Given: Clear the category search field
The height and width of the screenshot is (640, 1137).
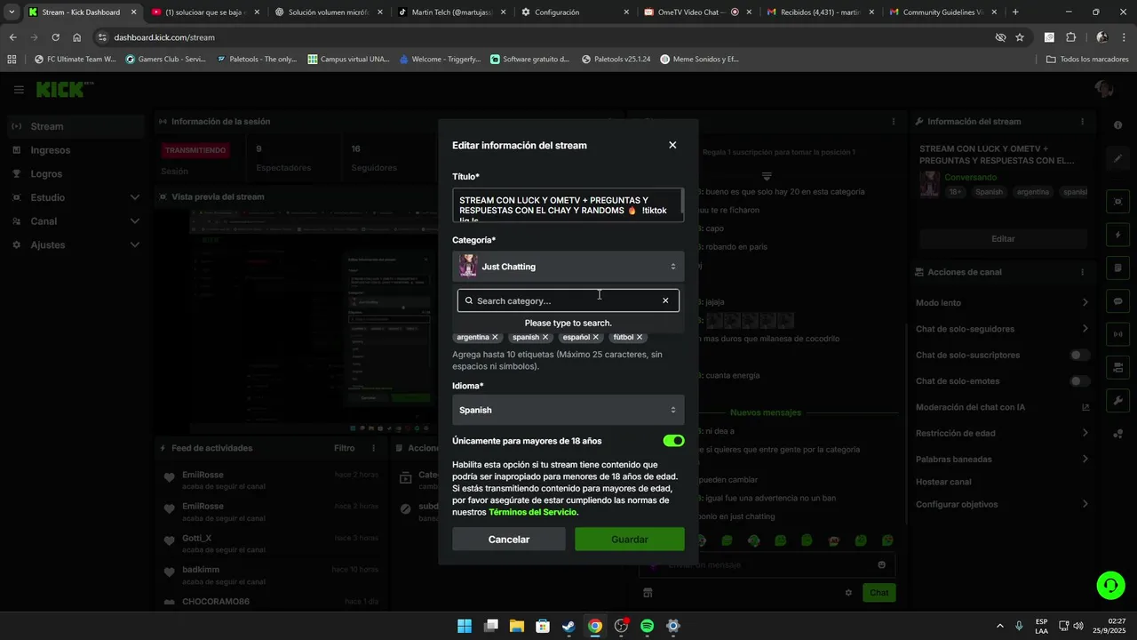Looking at the screenshot, I should [x=665, y=300].
